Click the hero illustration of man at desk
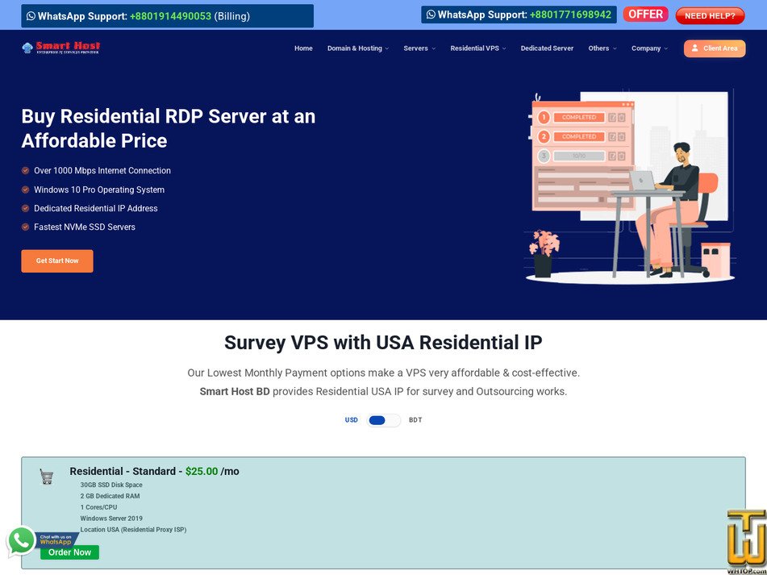The height and width of the screenshot is (575, 767). [x=630, y=187]
